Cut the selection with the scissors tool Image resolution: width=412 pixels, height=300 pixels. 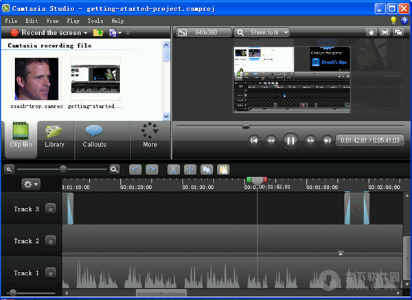point(174,170)
